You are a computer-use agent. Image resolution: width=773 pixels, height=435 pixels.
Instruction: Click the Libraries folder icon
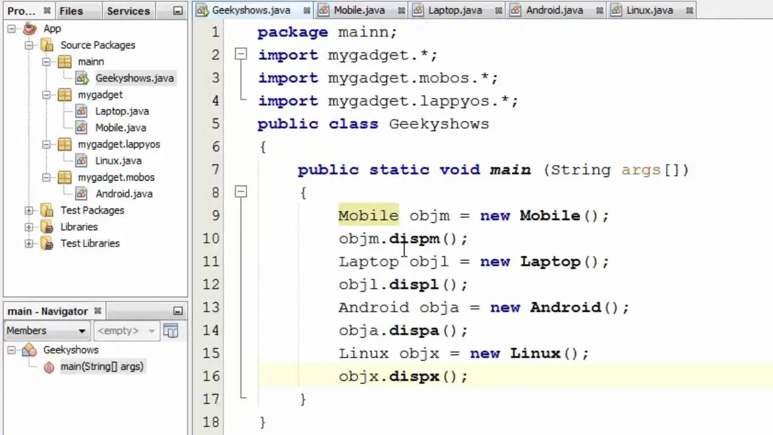[x=47, y=227]
